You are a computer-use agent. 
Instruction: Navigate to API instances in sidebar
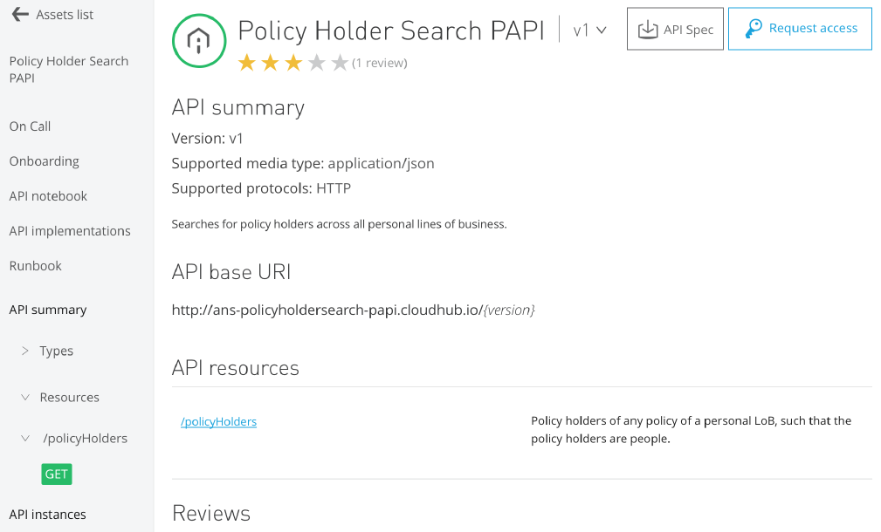tap(48, 515)
